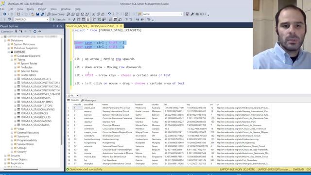Collapse the Tables folder node
311x175 pixels.
pyautogui.click(x=12, y=60)
